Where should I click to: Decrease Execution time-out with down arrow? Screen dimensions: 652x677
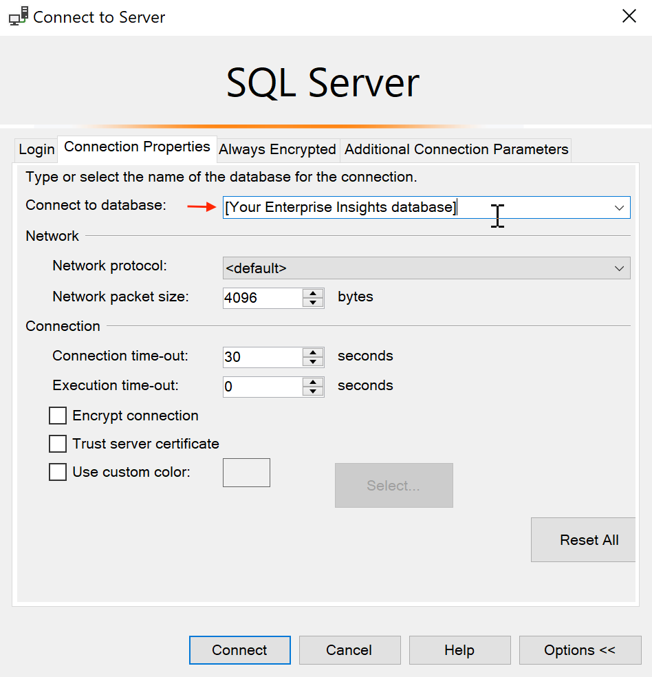(313, 391)
